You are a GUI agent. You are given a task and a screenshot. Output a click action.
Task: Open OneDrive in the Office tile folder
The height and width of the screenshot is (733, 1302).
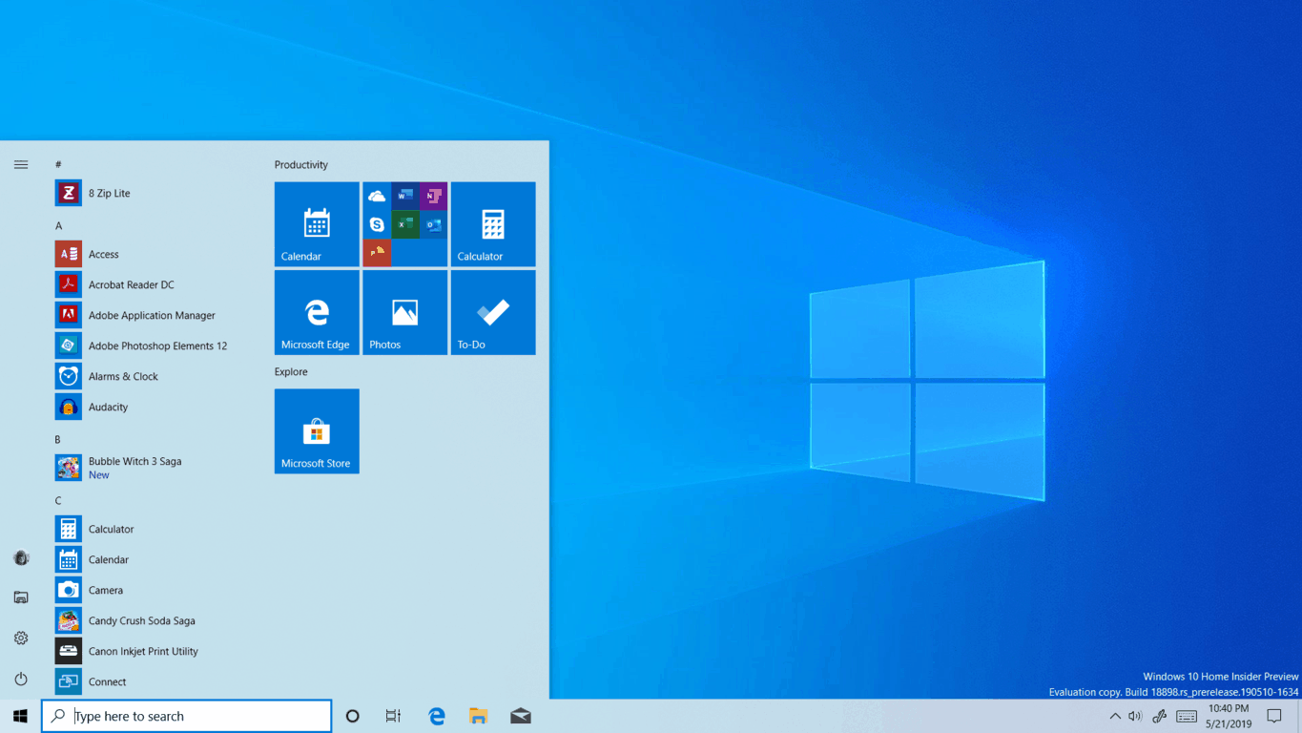pos(377,197)
